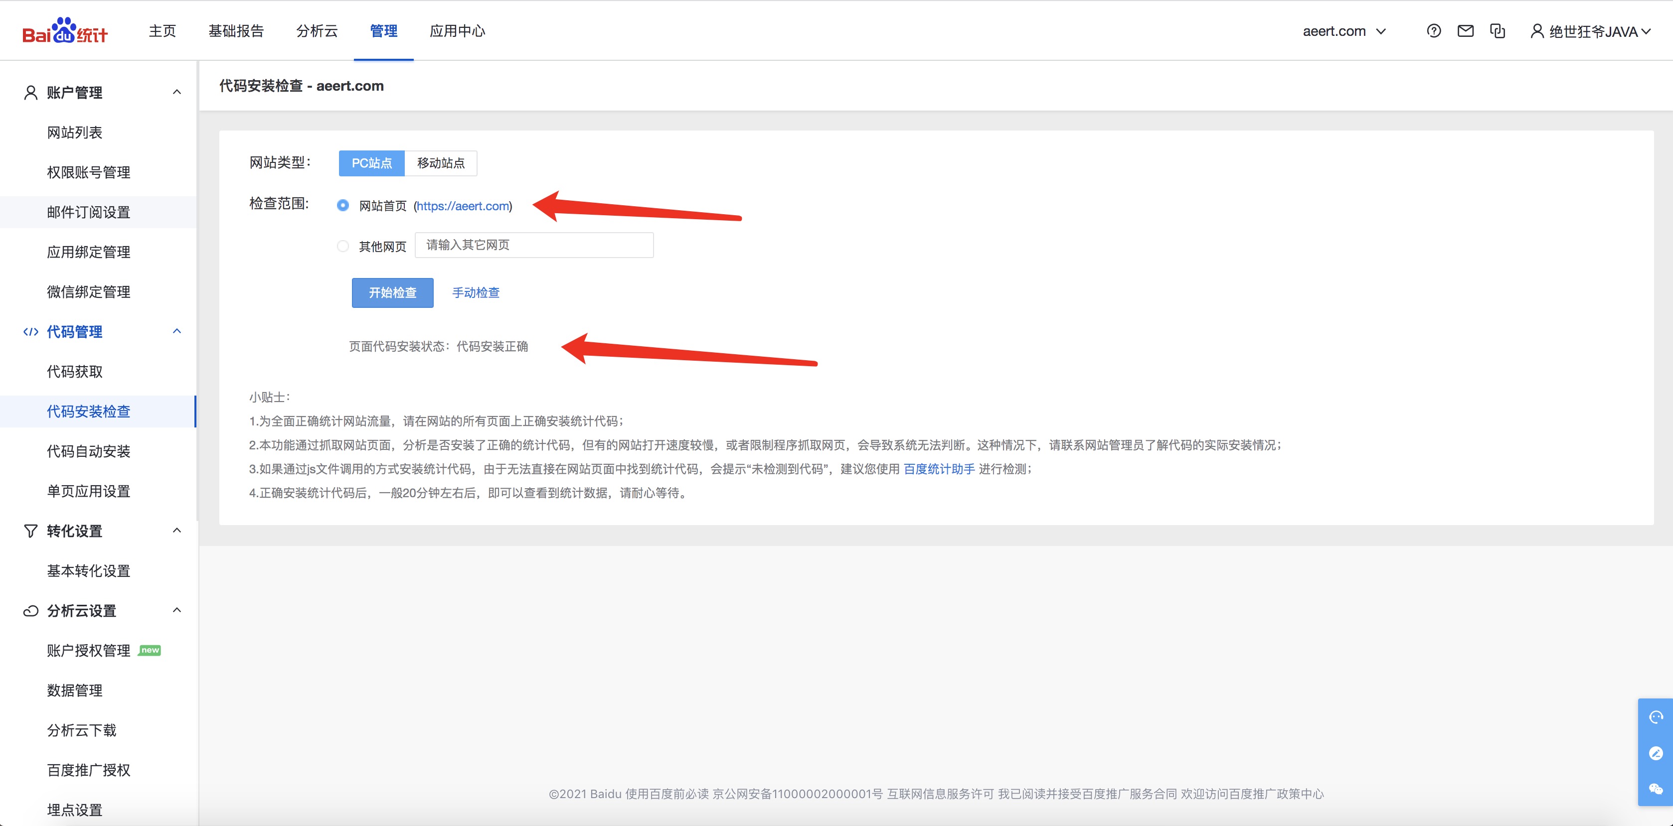Open the mail envelope icon

pos(1465,30)
